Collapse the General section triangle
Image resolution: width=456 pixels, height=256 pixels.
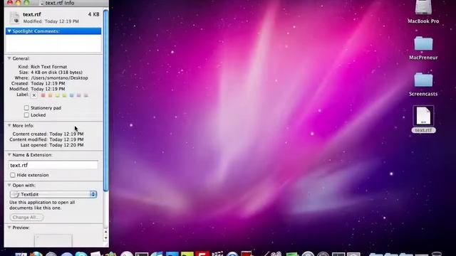coord(9,58)
